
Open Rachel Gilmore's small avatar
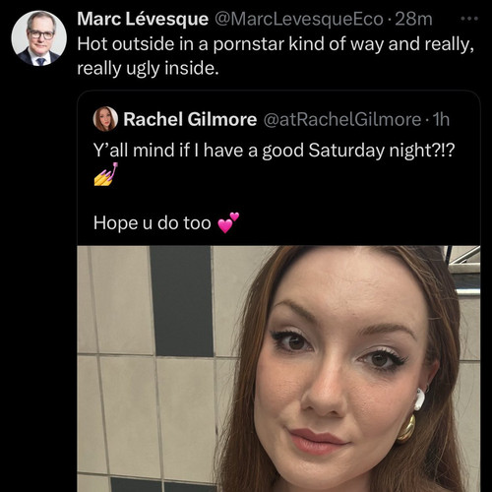105,119
